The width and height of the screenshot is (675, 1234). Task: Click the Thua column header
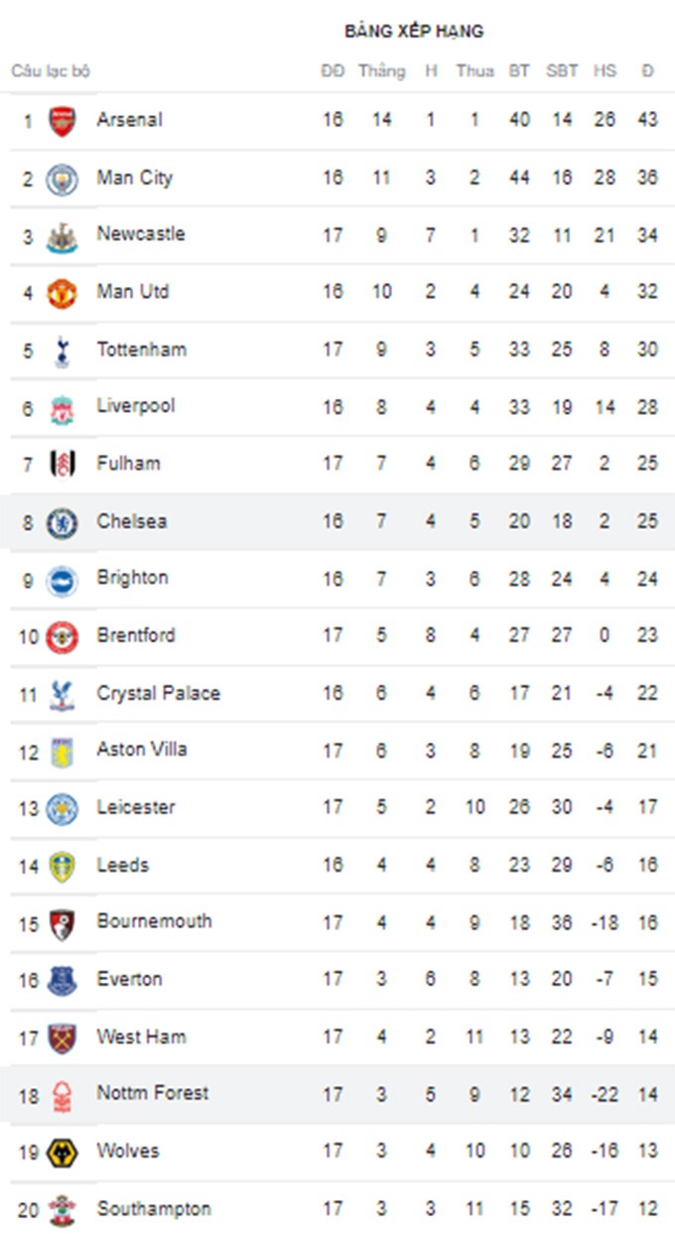coord(474,71)
